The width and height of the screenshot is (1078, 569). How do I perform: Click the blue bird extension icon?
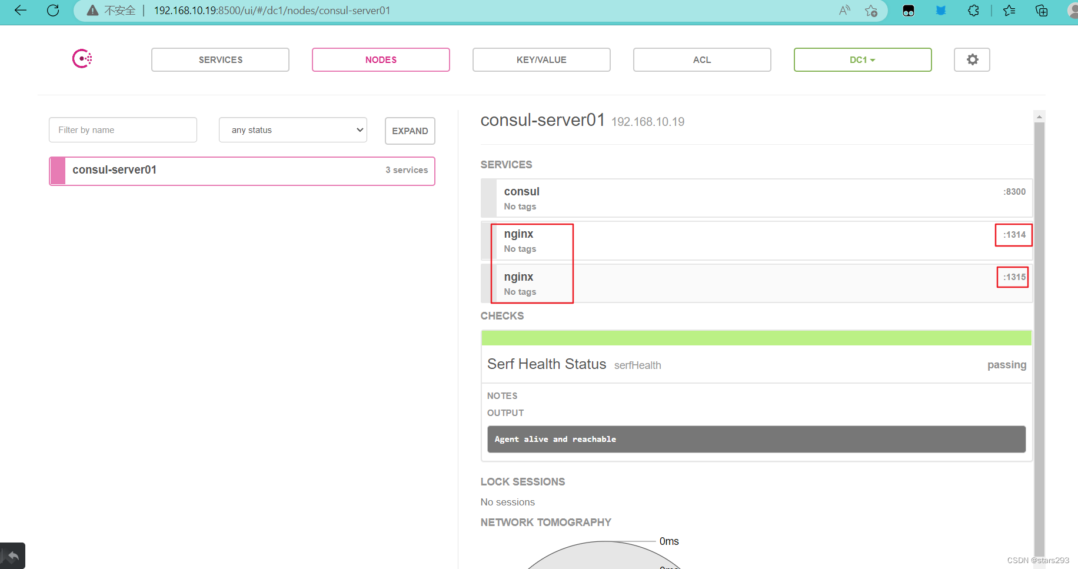[941, 10]
